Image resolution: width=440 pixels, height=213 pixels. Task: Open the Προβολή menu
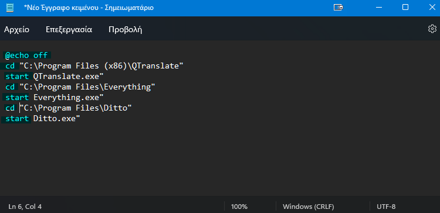tap(125, 29)
